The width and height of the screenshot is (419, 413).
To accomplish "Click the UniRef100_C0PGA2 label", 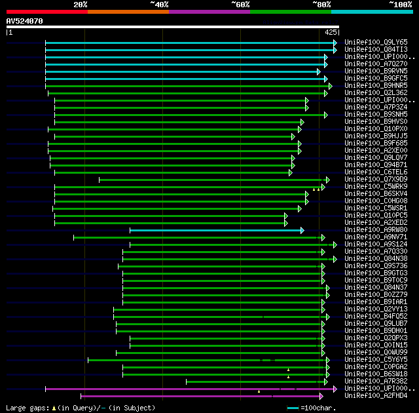I will point(376,367).
